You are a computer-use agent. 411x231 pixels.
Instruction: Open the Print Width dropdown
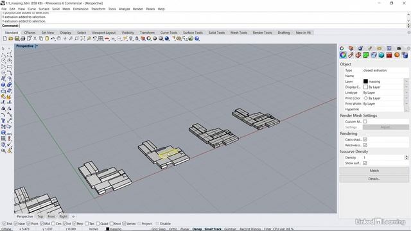[407, 104]
